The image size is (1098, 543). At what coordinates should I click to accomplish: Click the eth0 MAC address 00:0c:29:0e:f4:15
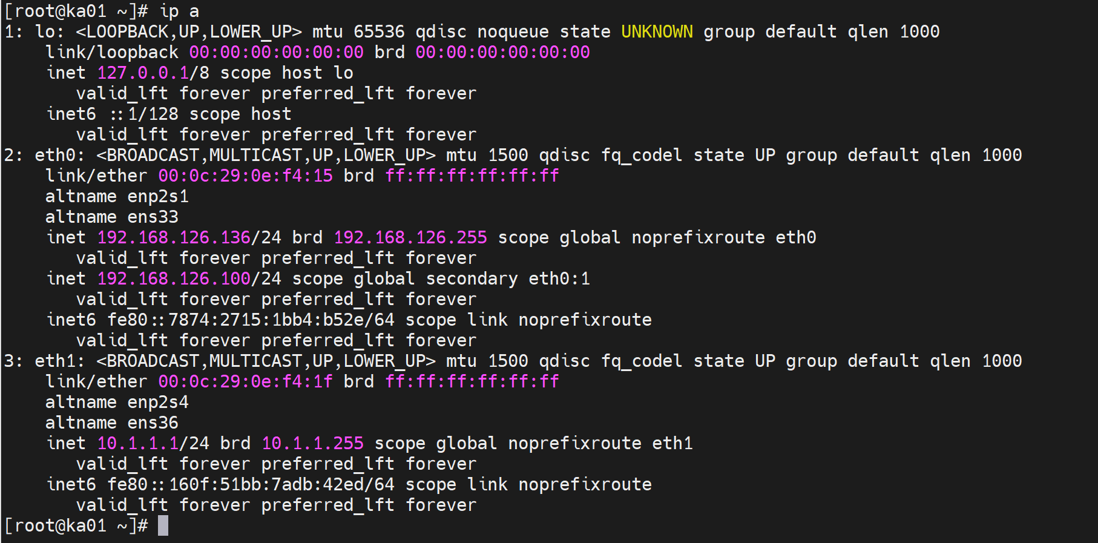tap(245, 176)
